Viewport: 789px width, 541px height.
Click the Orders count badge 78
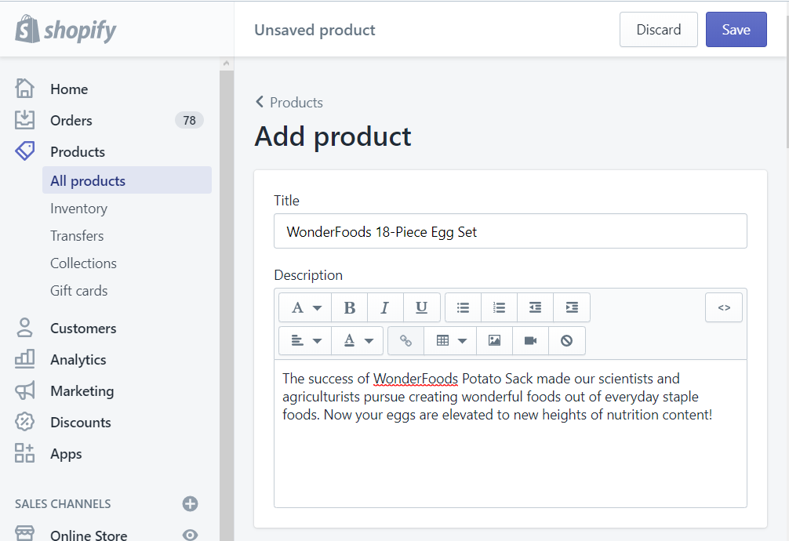[189, 120]
